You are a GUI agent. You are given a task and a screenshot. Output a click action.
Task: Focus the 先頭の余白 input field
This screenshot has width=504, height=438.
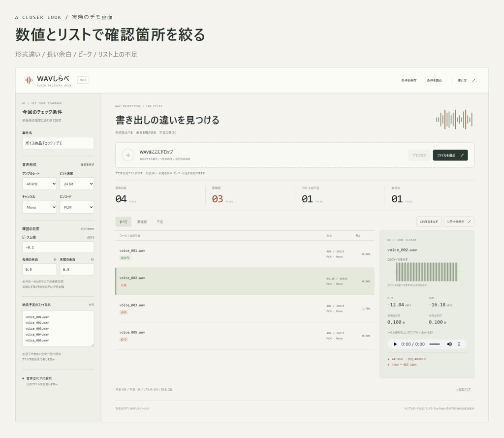point(39,269)
